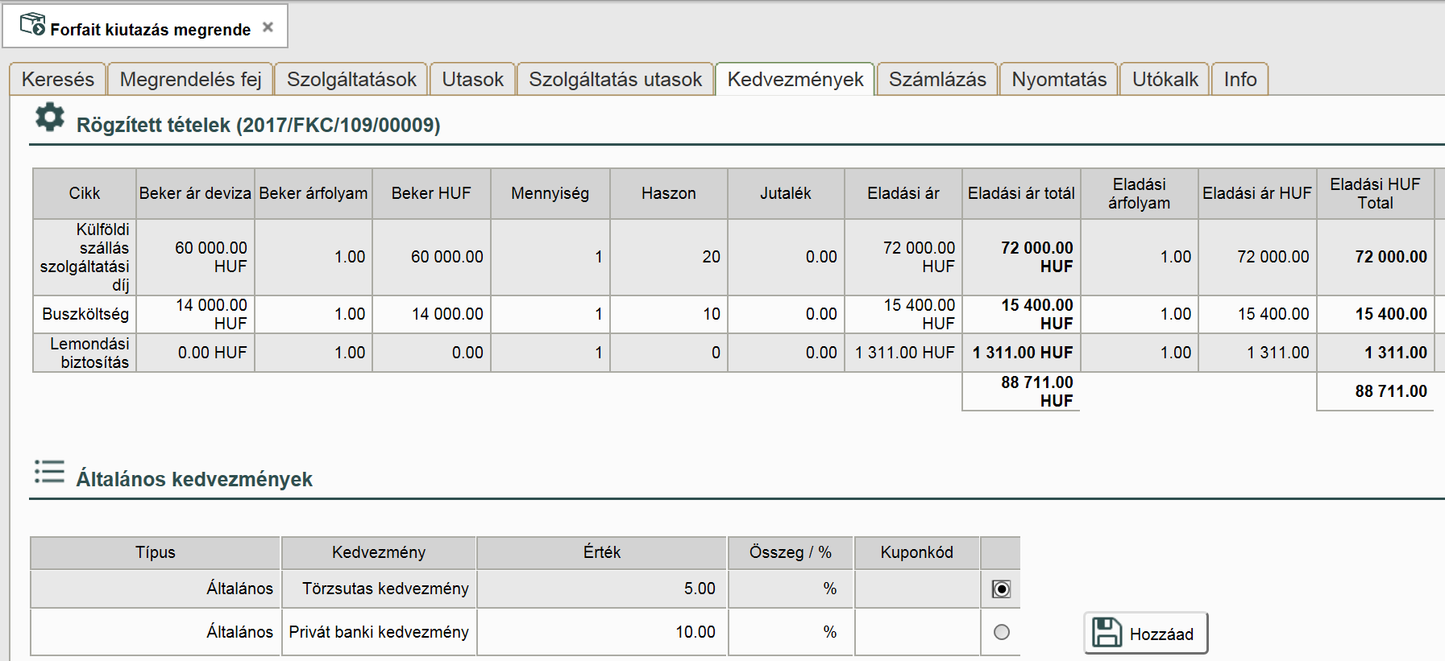Click the Buszköltség row item name
This screenshot has width=1445, height=661.
85,314
